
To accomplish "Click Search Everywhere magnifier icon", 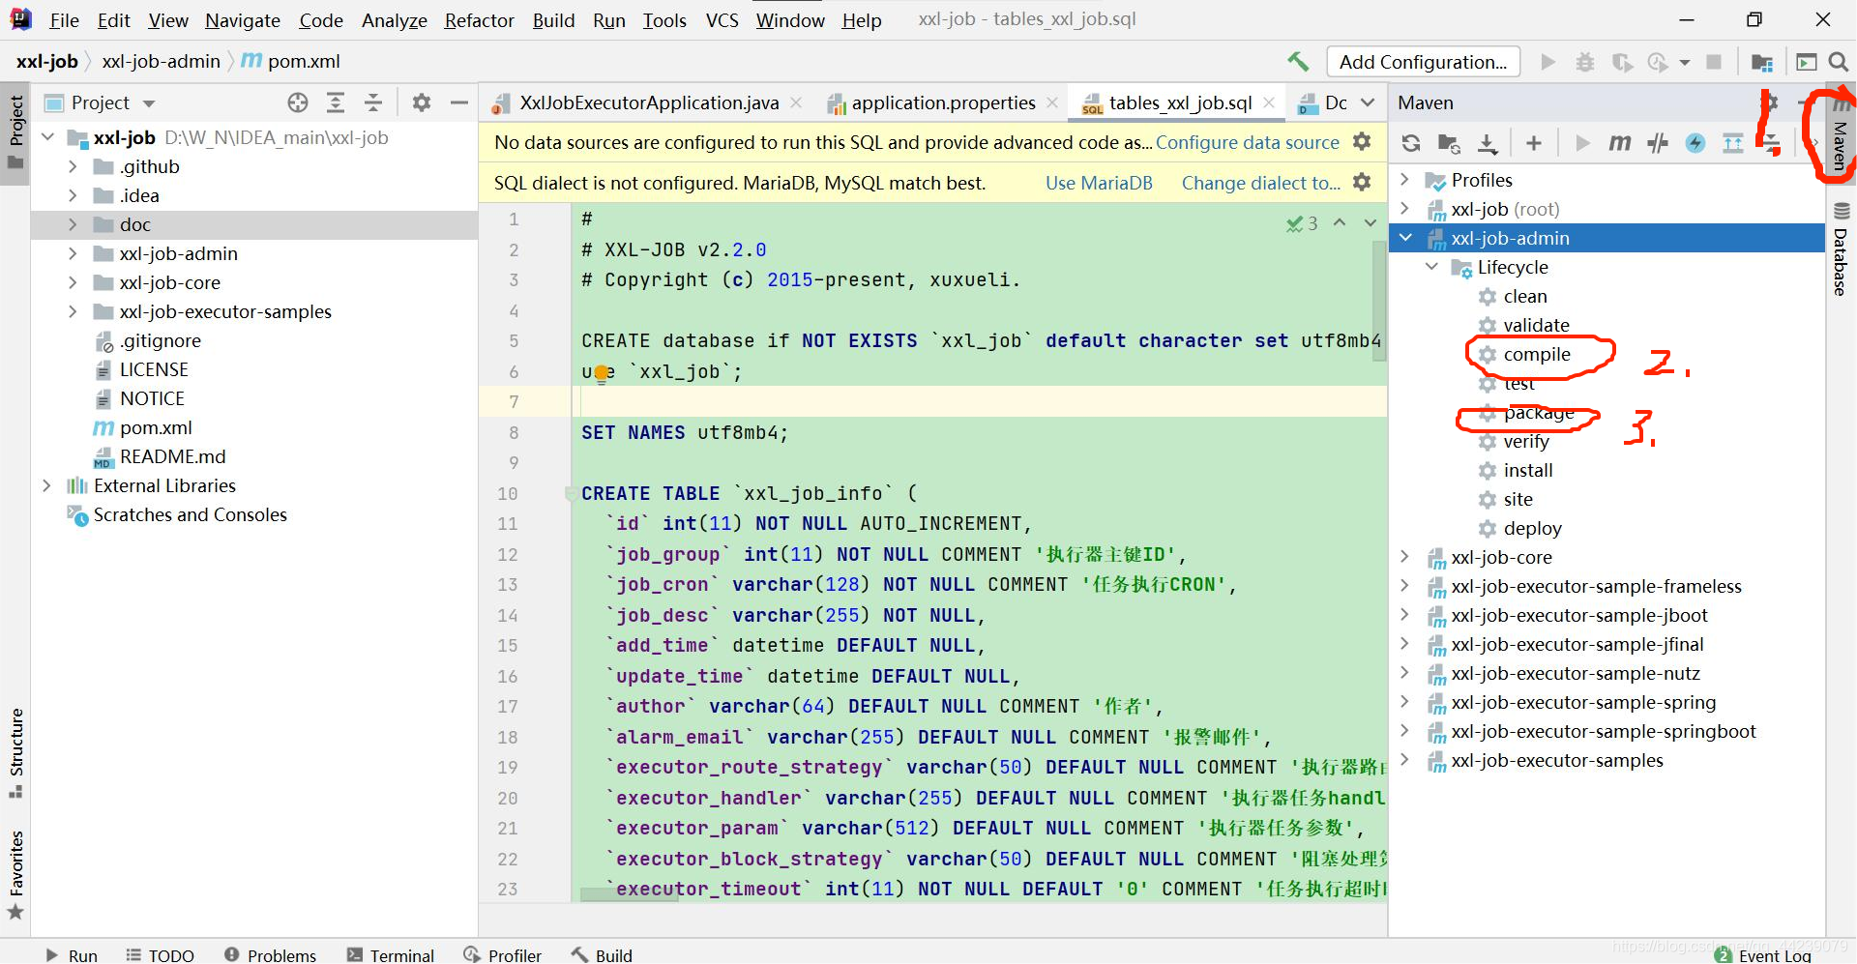I will (1839, 62).
